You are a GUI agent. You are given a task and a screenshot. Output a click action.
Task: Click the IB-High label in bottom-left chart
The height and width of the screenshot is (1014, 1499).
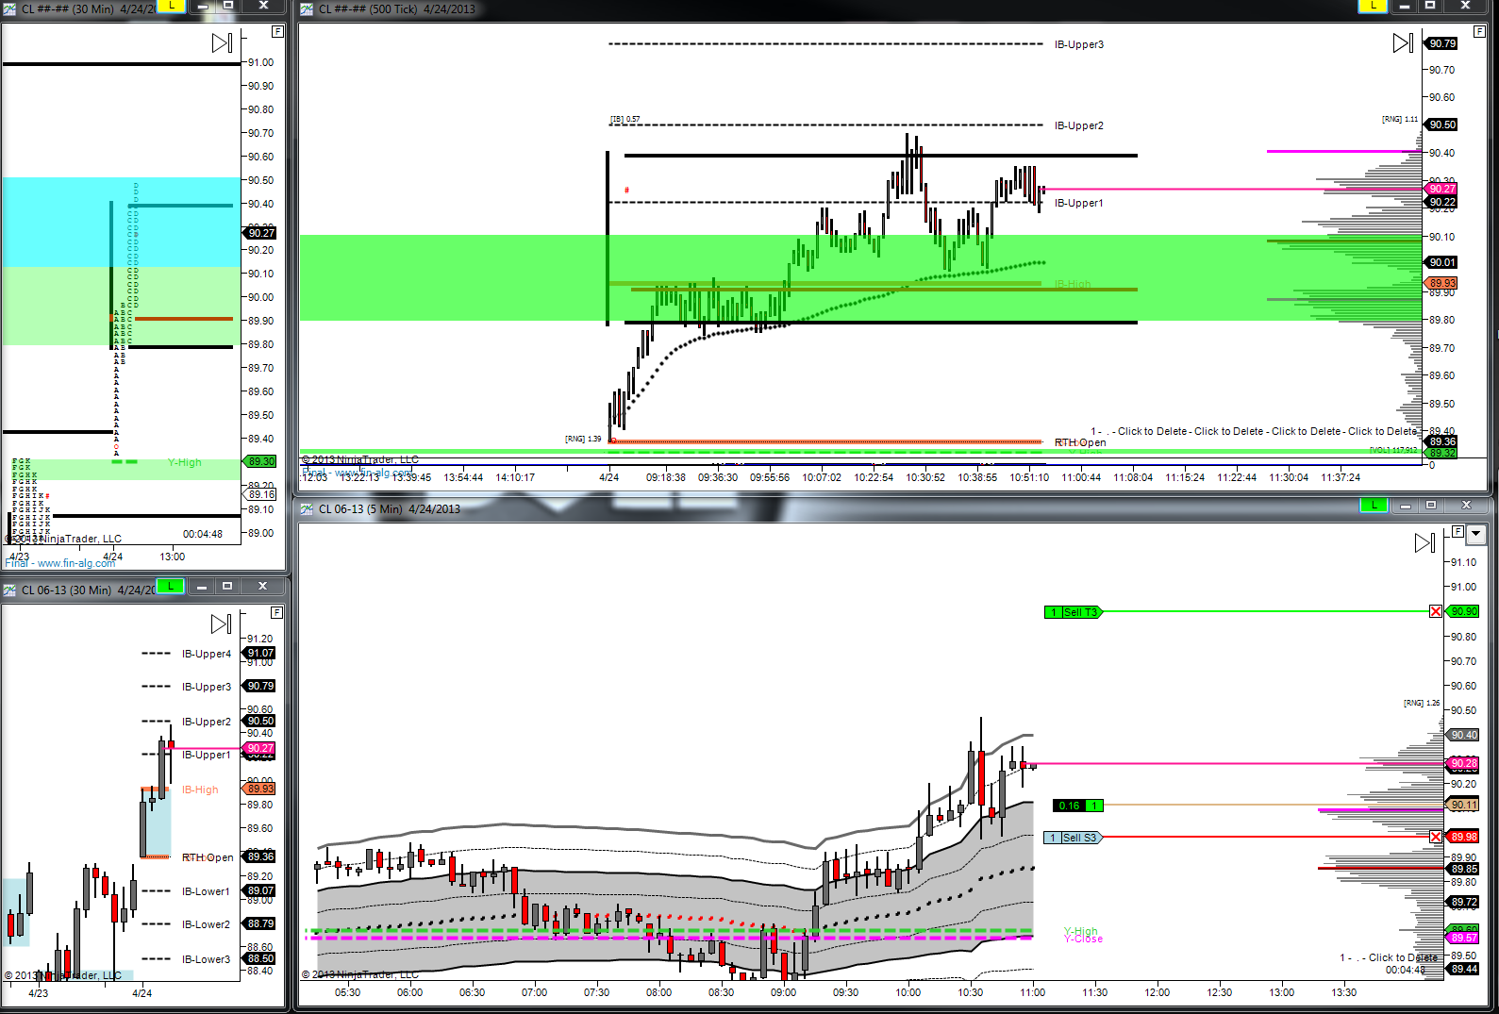click(x=200, y=790)
